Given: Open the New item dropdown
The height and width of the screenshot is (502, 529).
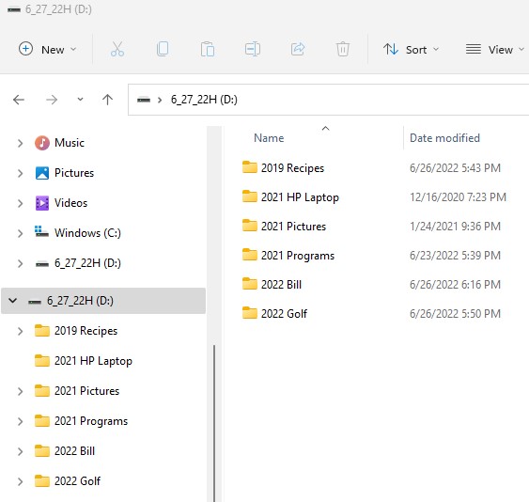Looking at the screenshot, I should [x=48, y=49].
